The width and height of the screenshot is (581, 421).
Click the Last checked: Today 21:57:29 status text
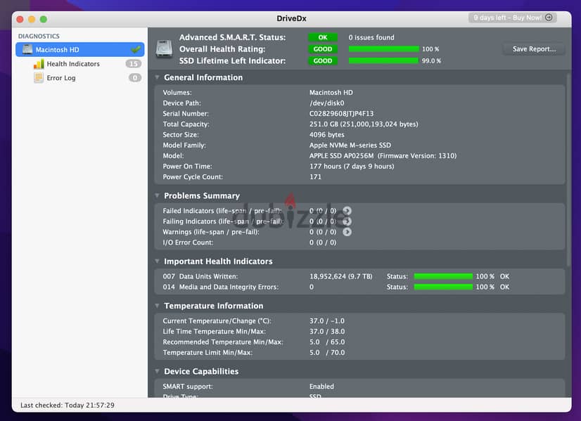click(x=67, y=405)
